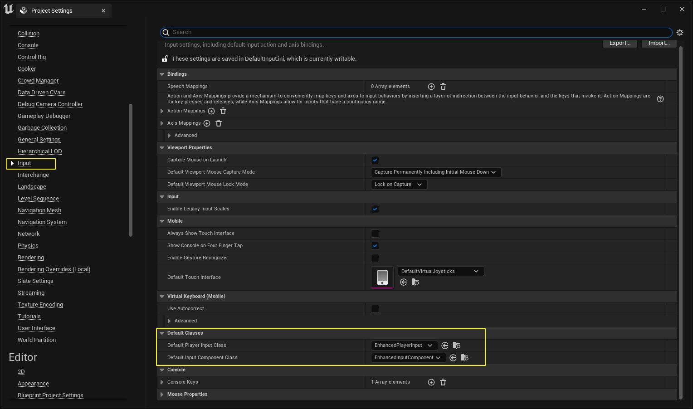Delete all Speech Mappings elements

click(x=443, y=87)
